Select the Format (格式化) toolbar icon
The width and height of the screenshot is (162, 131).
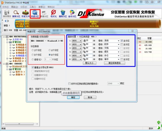pyautogui.click(x=53, y=14)
